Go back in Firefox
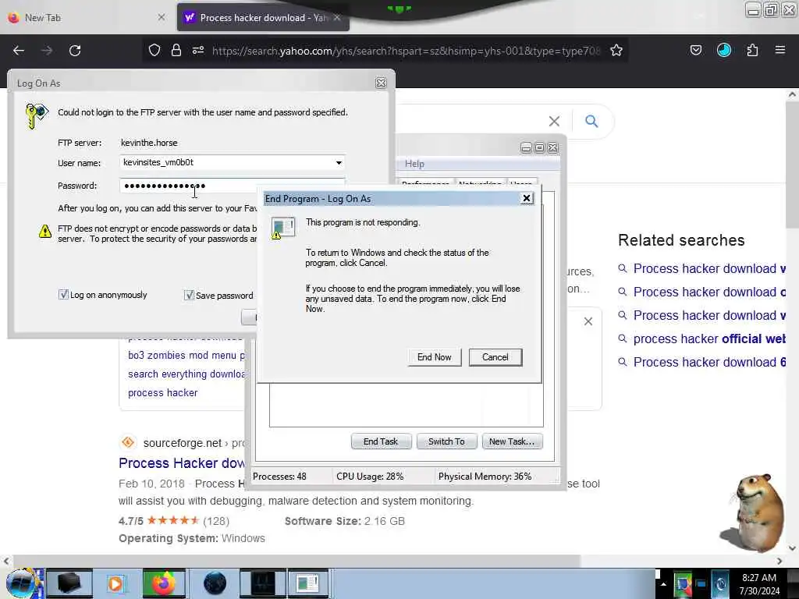Screen dimensions: 799x599 coord(19,51)
